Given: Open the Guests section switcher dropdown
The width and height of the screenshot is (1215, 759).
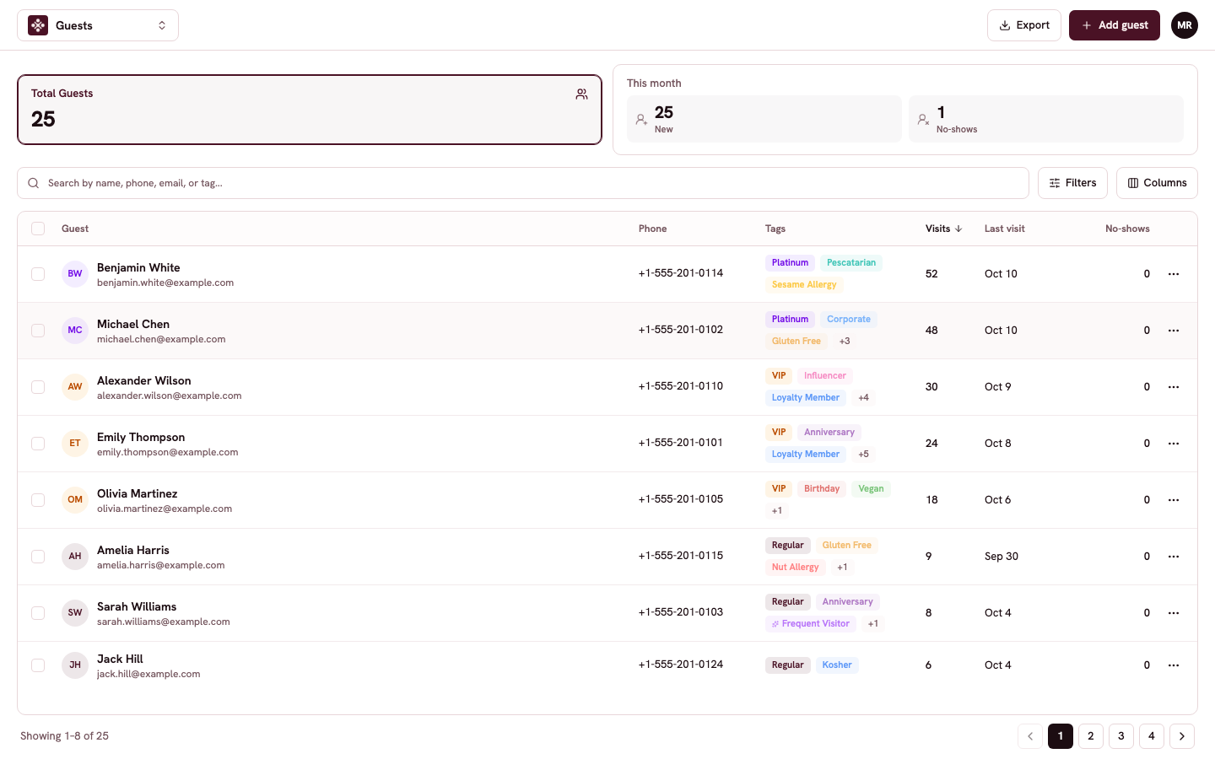Looking at the screenshot, I should (98, 25).
